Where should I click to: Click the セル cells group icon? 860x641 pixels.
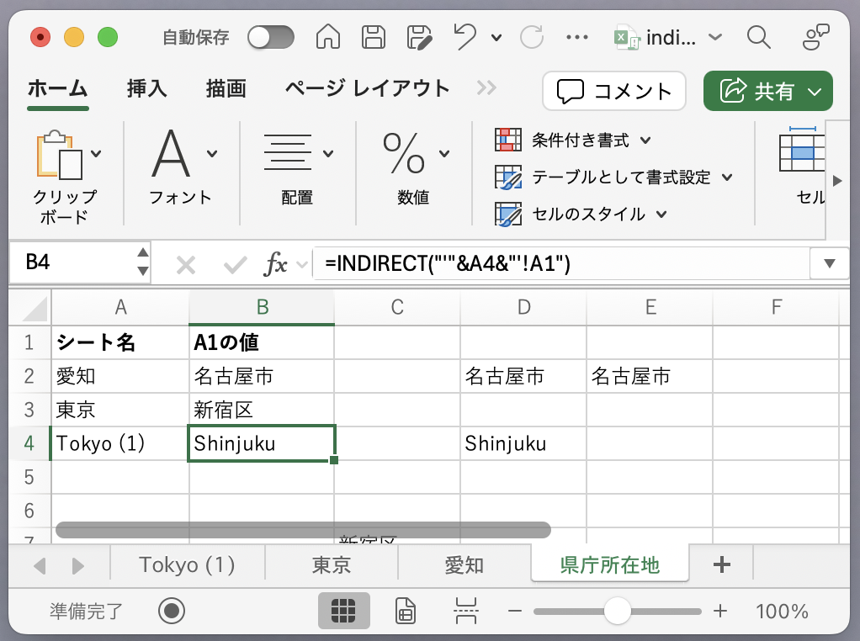(x=802, y=149)
